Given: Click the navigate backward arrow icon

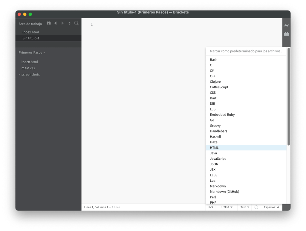Looking at the screenshot, I should click(56, 23).
